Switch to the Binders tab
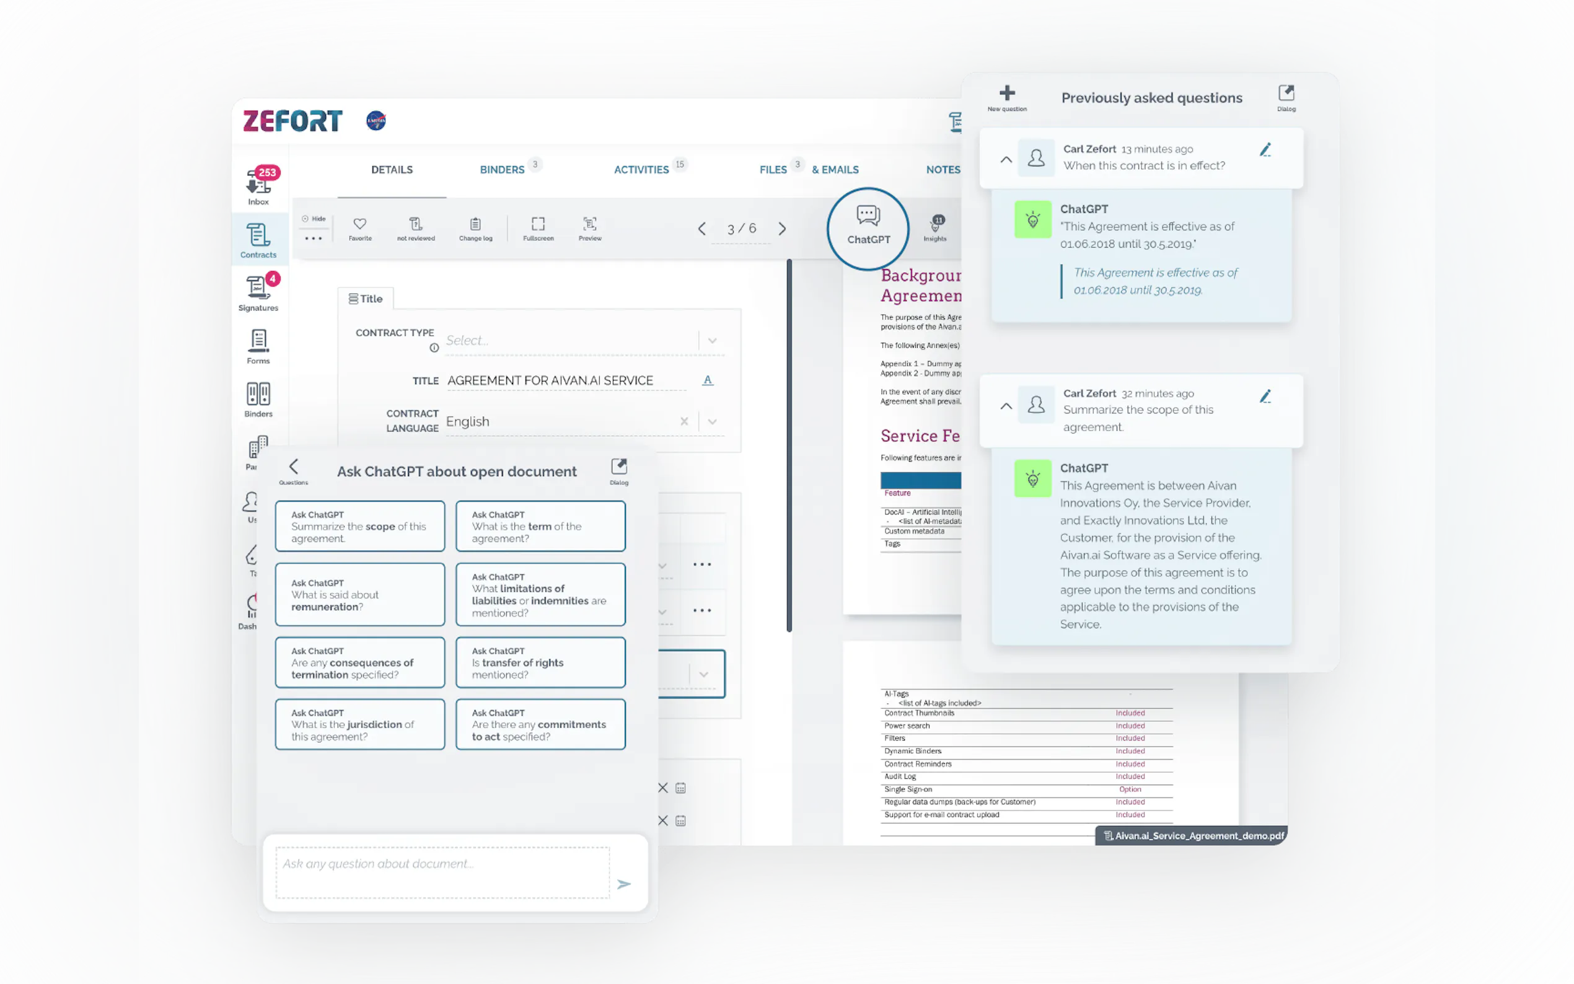 (x=503, y=170)
